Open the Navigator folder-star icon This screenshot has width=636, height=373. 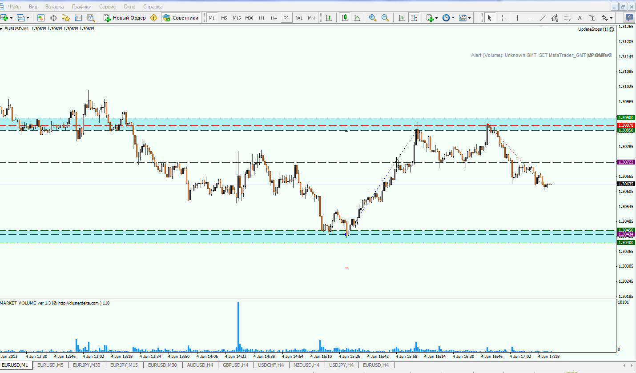pyautogui.click(x=66, y=18)
